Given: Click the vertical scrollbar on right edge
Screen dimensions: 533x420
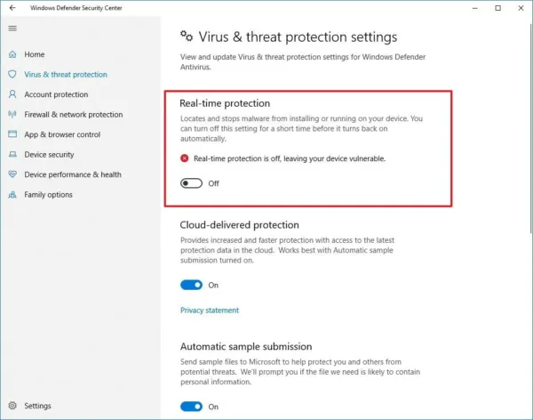Looking at the screenshot, I should click(x=530, y=126).
